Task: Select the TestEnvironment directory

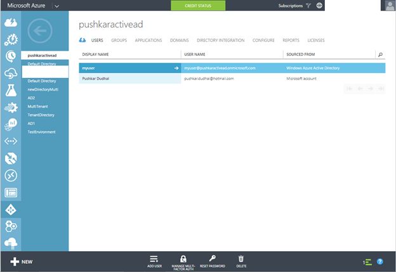Action: tap(41, 132)
